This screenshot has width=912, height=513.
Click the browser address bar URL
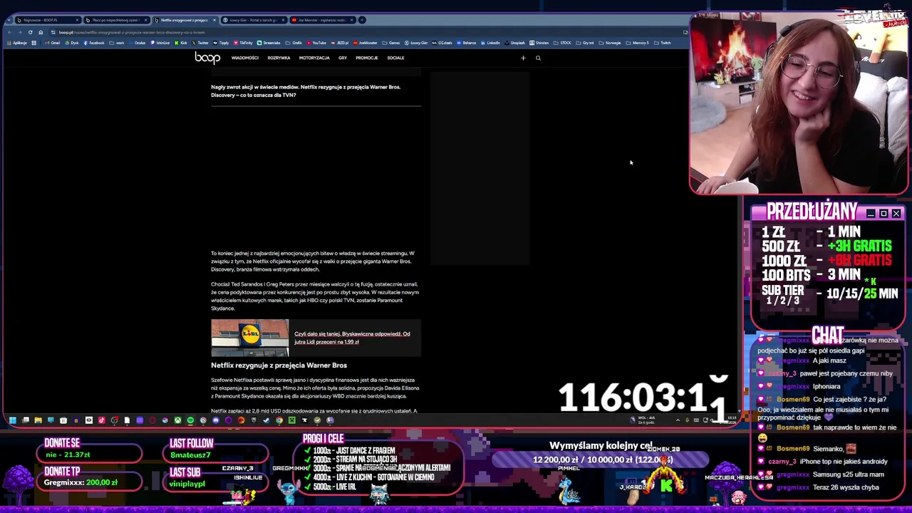[132, 32]
